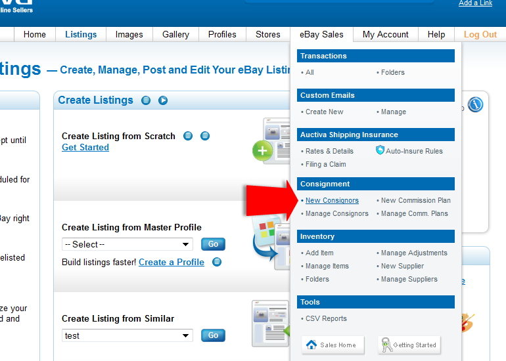Click the Master Profile listing illustration
The width and height of the screenshot is (506, 361).
tap(271, 244)
